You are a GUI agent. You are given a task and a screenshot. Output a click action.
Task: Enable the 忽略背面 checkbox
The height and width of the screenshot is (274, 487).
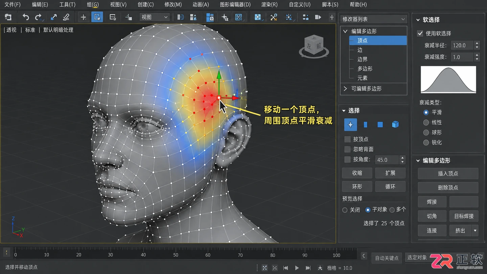click(x=347, y=149)
